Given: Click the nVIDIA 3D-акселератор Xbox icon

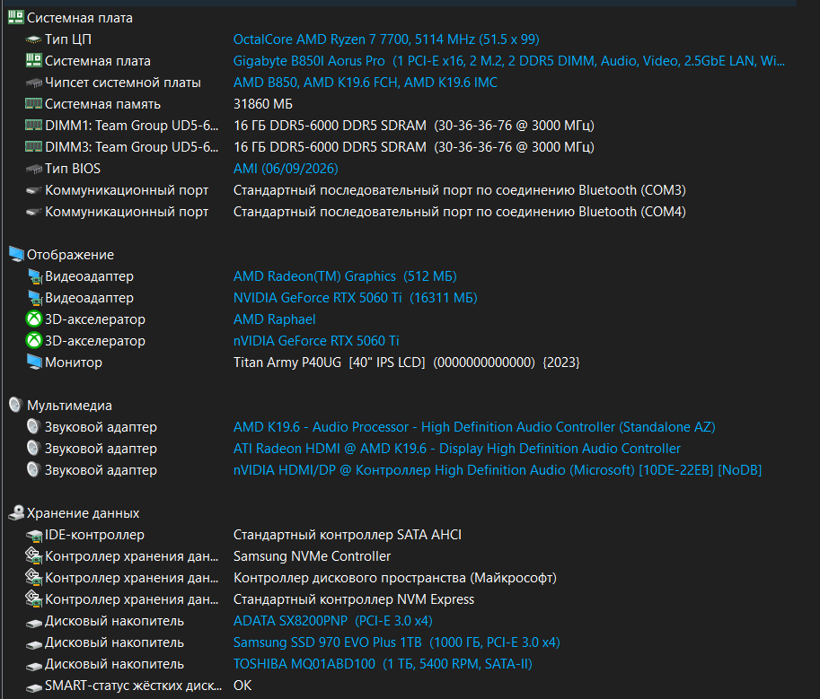Looking at the screenshot, I should tap(34, 340).
